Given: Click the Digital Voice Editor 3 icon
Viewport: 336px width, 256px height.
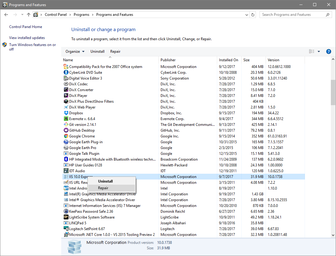Looking at the screenshot, I should click(66, 78).
